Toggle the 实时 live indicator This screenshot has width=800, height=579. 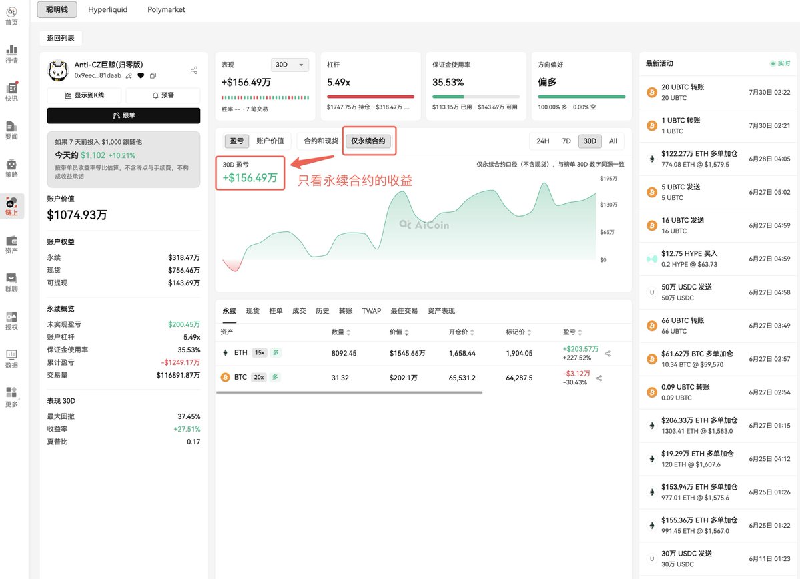780,63
